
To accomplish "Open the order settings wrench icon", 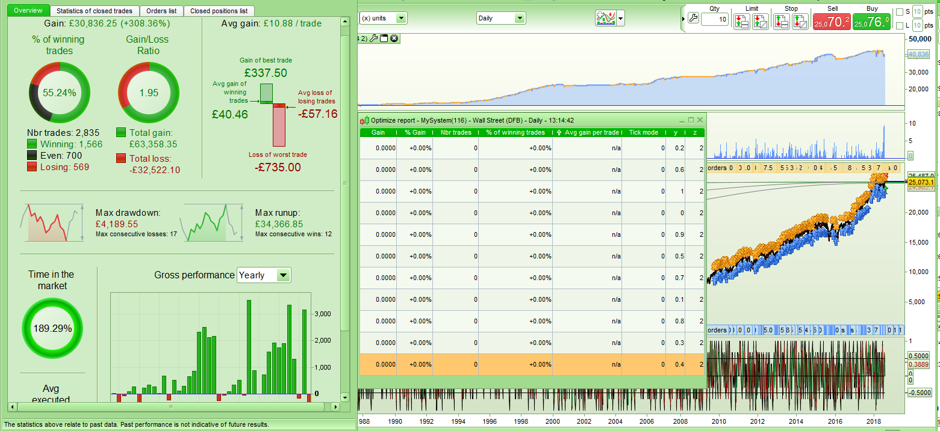I will 693,19.
